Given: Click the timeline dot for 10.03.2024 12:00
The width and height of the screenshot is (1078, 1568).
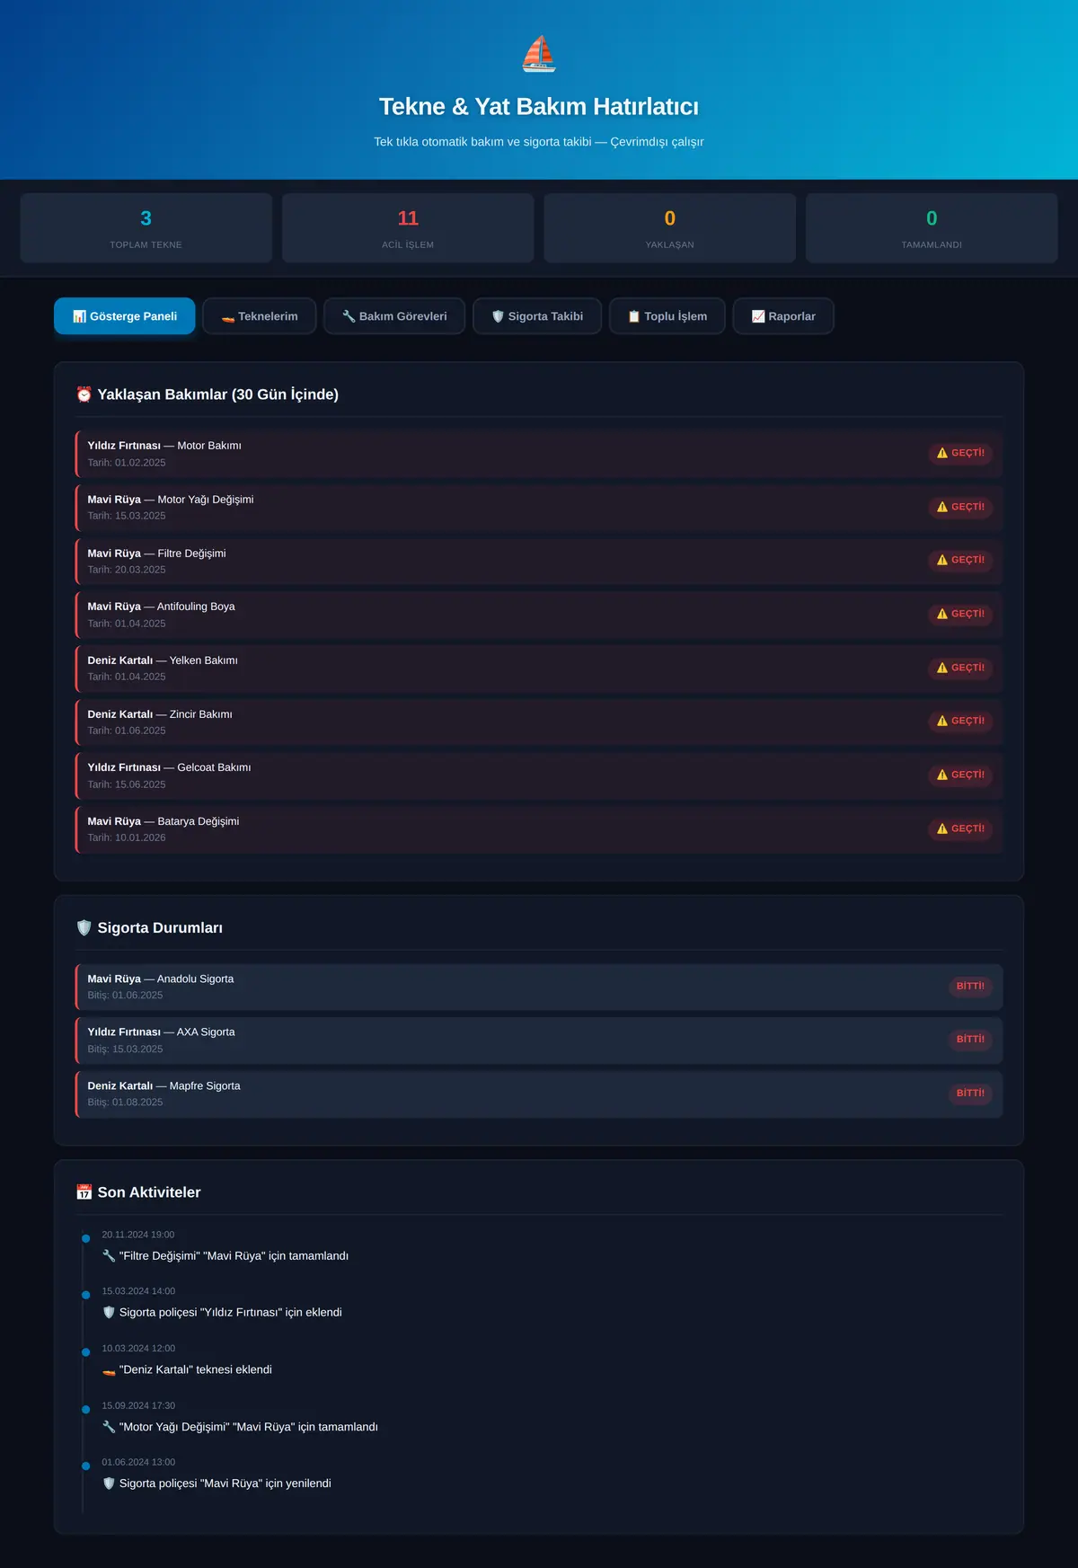Looking at the screenshot, I should 86,1352.
